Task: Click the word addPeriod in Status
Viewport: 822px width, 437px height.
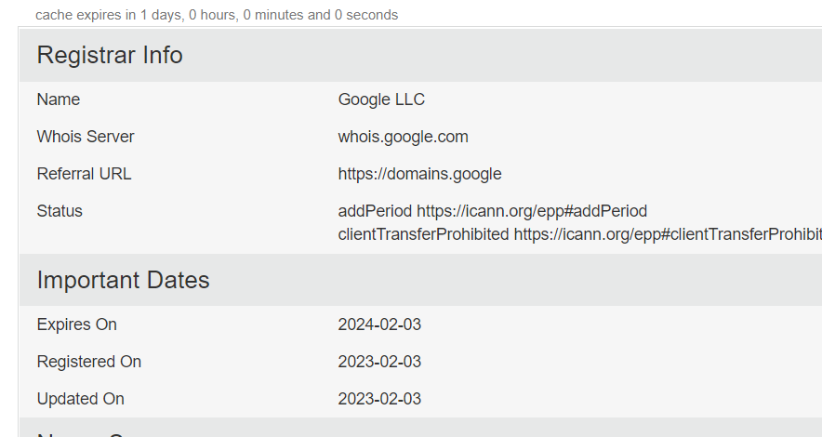Action: pyautogui.click(x=375, y=211)
